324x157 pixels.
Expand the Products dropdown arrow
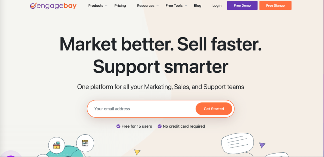(x=106, y=6)
